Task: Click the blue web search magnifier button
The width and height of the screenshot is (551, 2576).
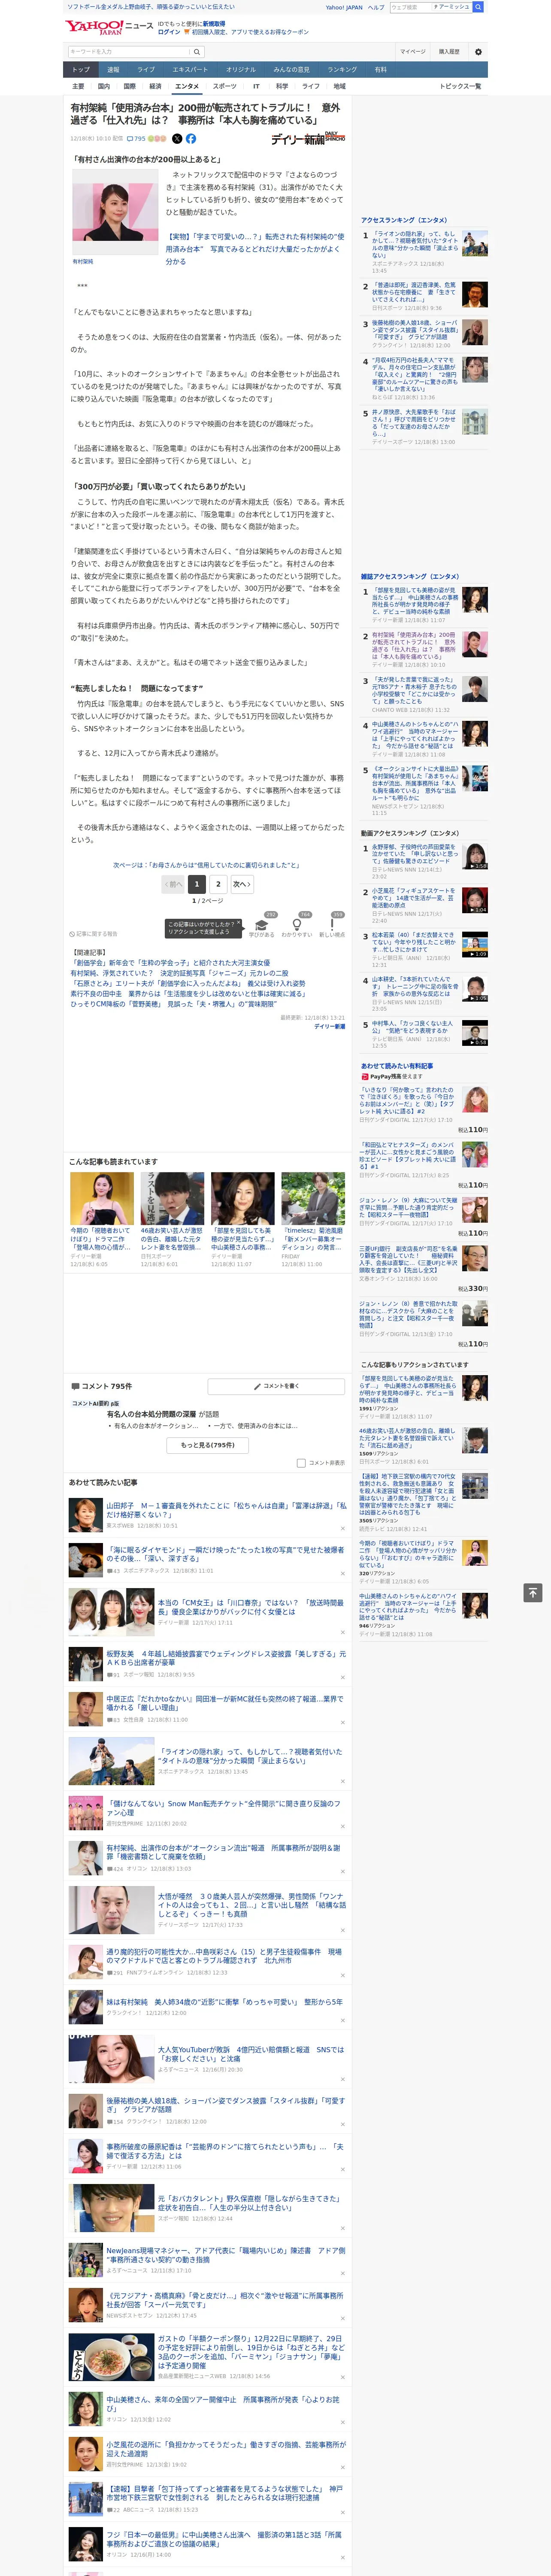Action: (x=478, y=7)
